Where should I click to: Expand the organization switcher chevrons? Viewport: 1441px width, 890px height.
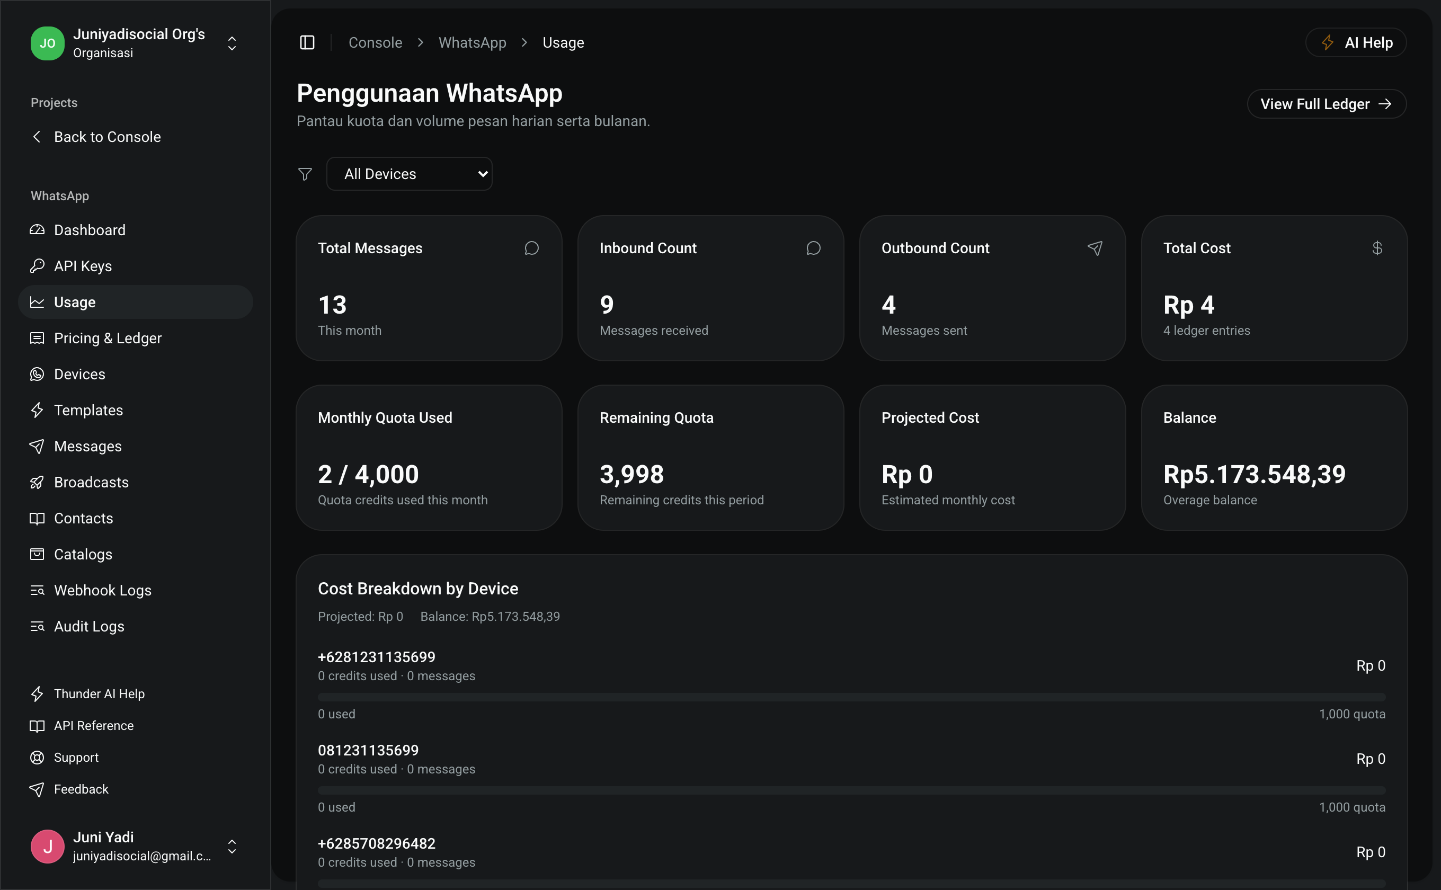point(232,43)
